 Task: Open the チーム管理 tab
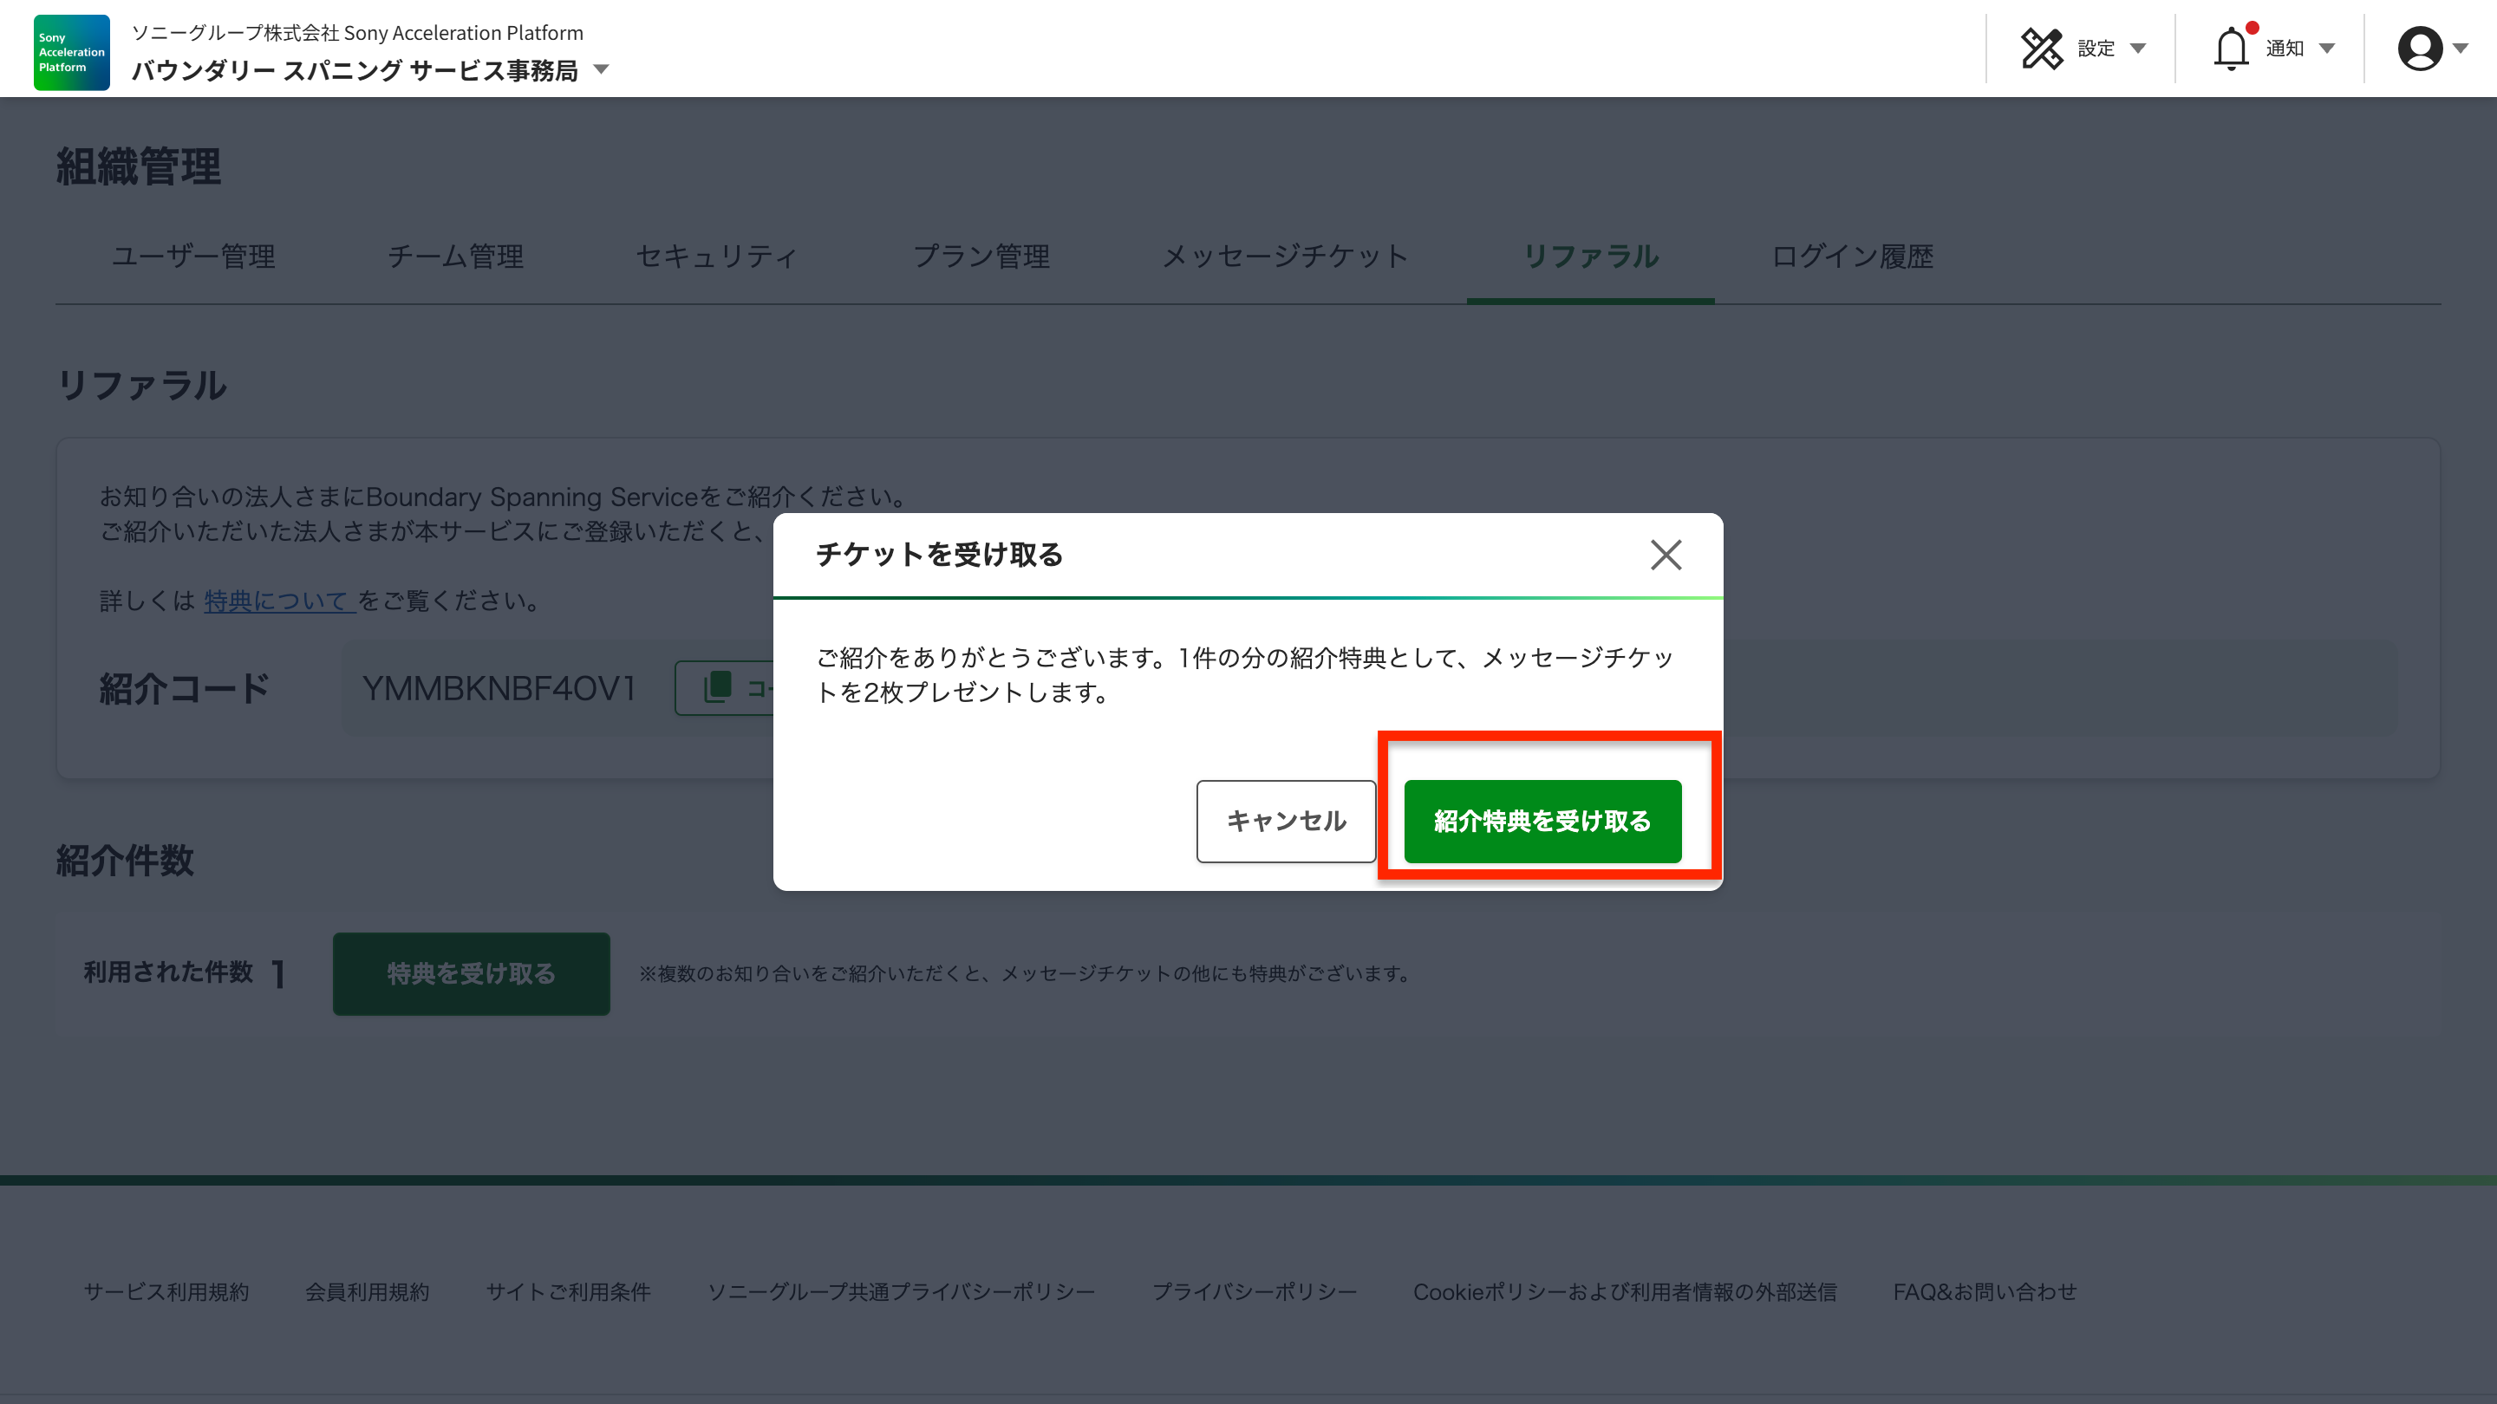pyautogui.click(x=455, y=257)
